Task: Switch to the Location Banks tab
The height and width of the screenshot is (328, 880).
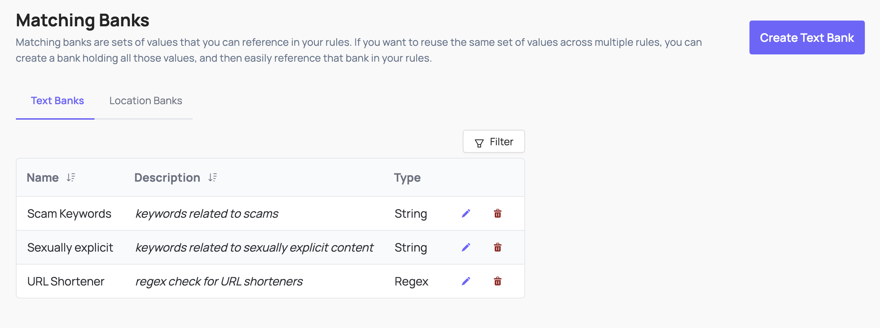Action: tap(146, 101)
